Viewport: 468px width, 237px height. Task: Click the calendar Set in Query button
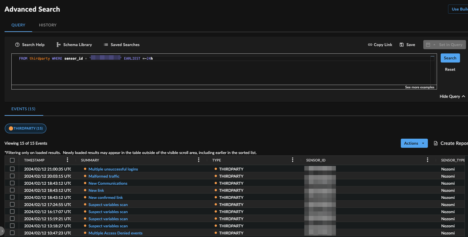pos(445,45)
